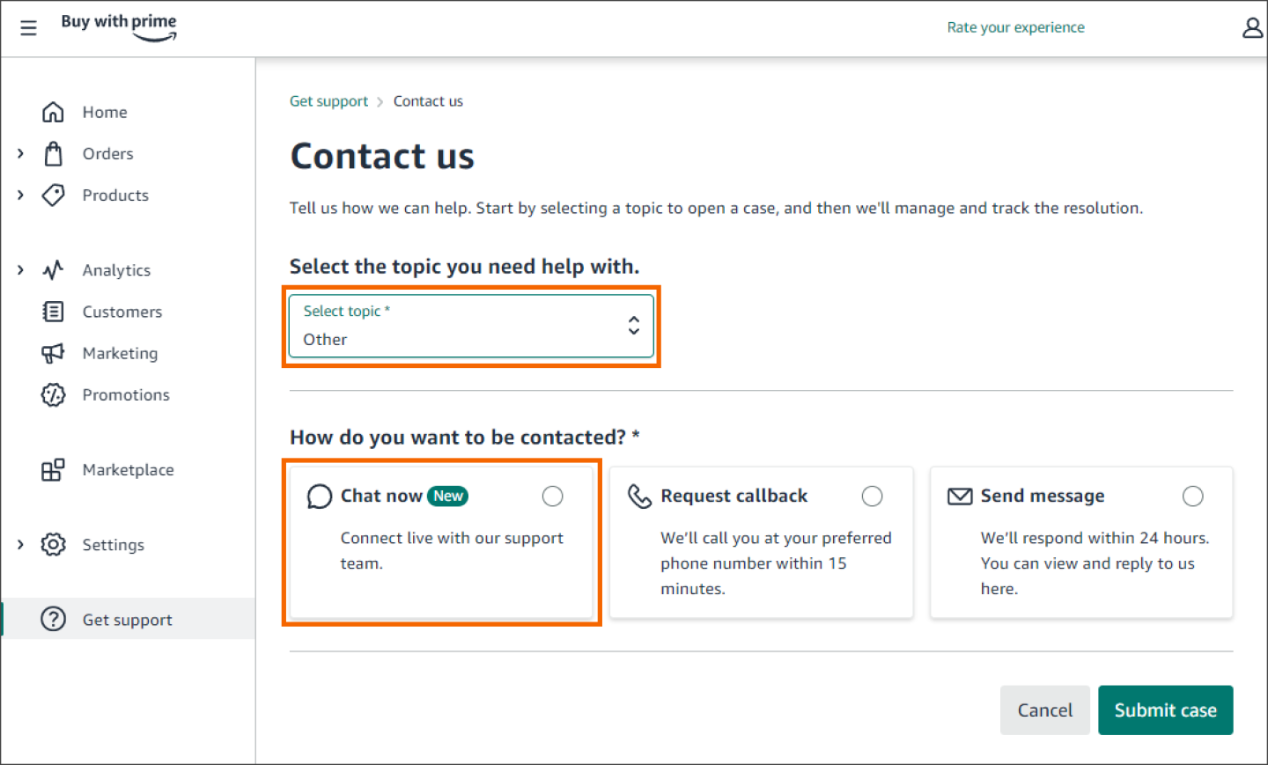Image resolution: width=1268 pixels, height=765 pixels.
Task: Click the Get support breadcrumb link
Action: click(x=328, y=101)
